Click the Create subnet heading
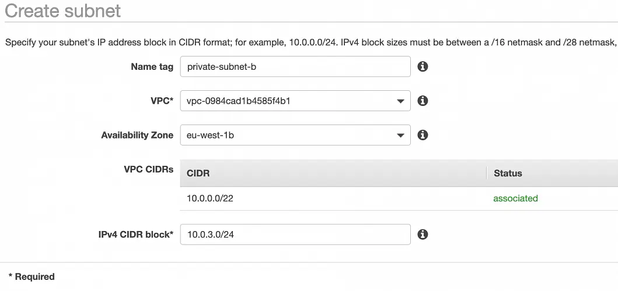This screenshot has width=618, height=291. 63,10
